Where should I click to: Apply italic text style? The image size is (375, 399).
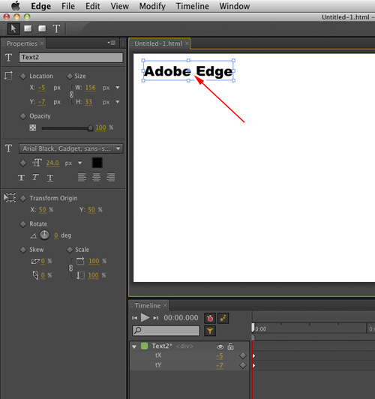[x=35, y=177]
